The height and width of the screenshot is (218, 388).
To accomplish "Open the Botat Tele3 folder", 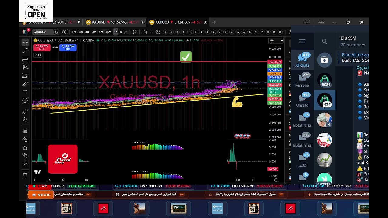I will point(302,140).
